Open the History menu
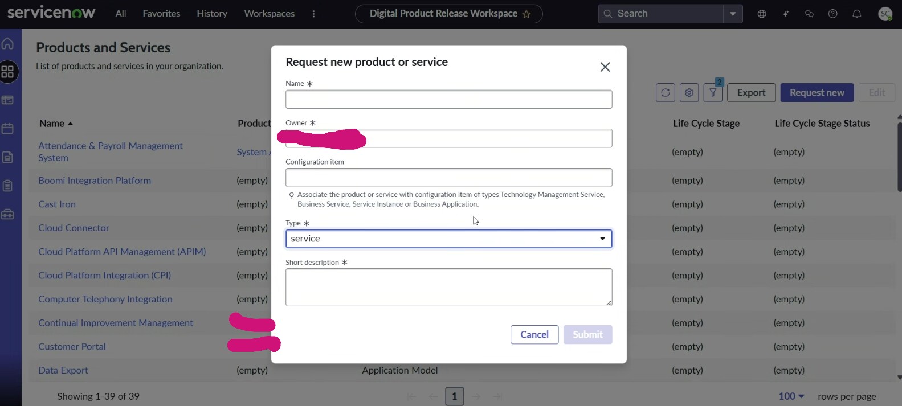The width and height of the screenshot is (902, 406). (212, 14)
